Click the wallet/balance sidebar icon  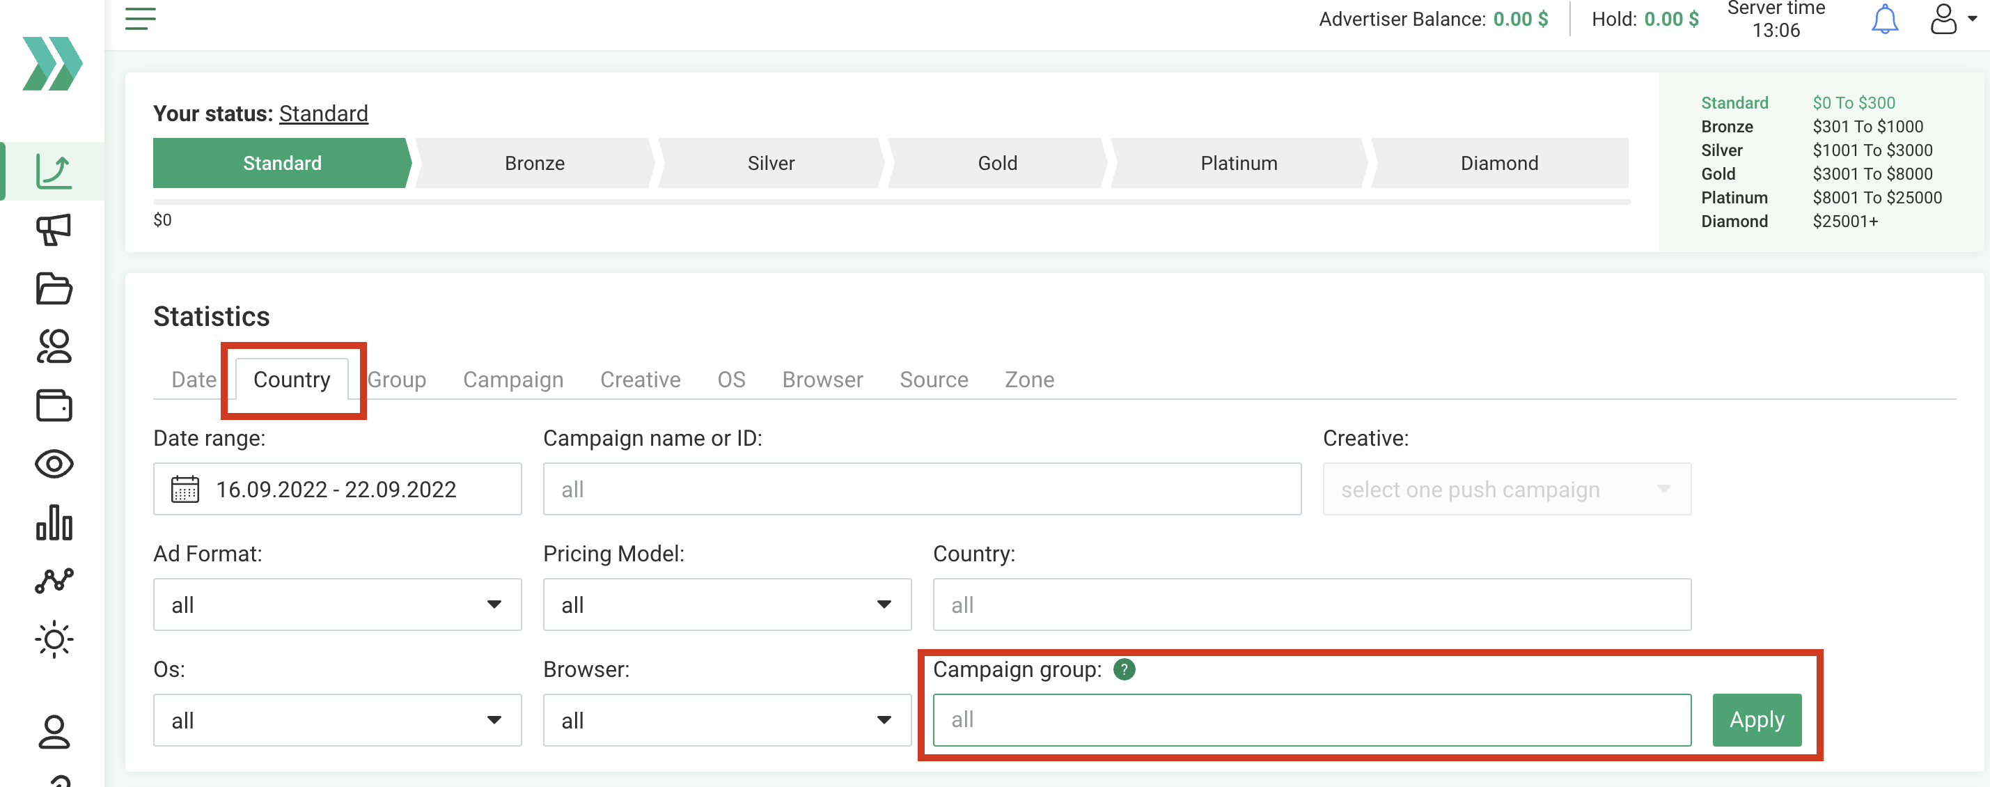tap(52, 406)
